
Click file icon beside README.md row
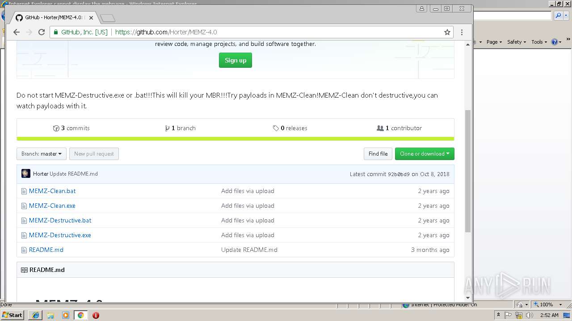click(x=24, y=250)
